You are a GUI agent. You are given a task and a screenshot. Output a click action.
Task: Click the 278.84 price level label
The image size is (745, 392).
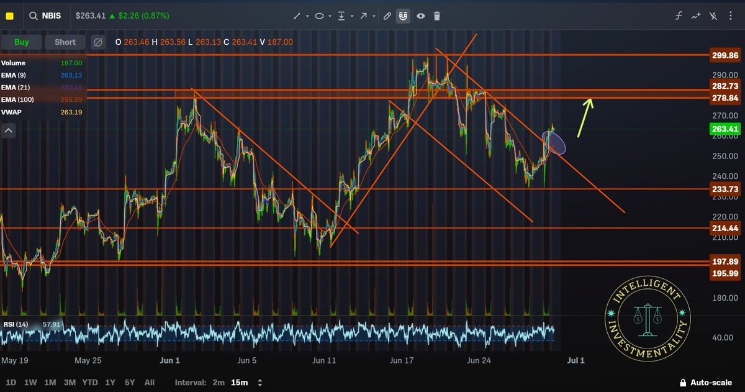725,98
